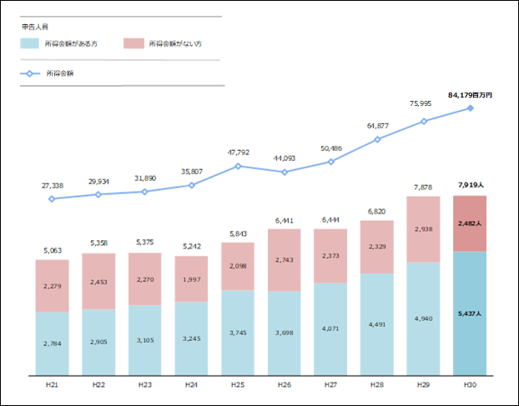Screen dimensions: 519x406
Task: Click the 6,820 total label
Action: point(376,211)
